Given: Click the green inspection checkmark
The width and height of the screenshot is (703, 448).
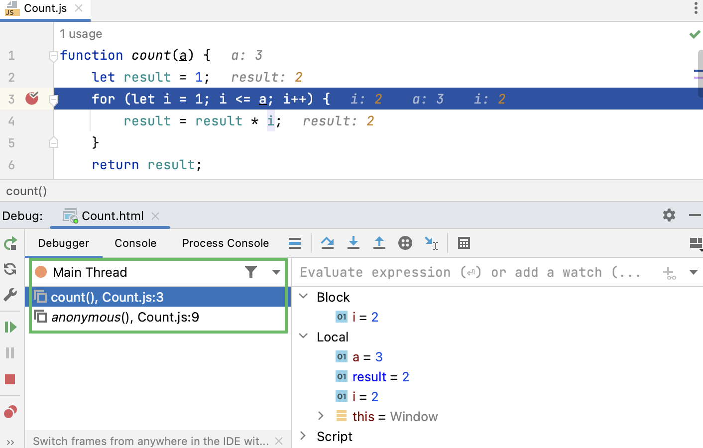Looking at the screenshot, I should pos(695,34).
